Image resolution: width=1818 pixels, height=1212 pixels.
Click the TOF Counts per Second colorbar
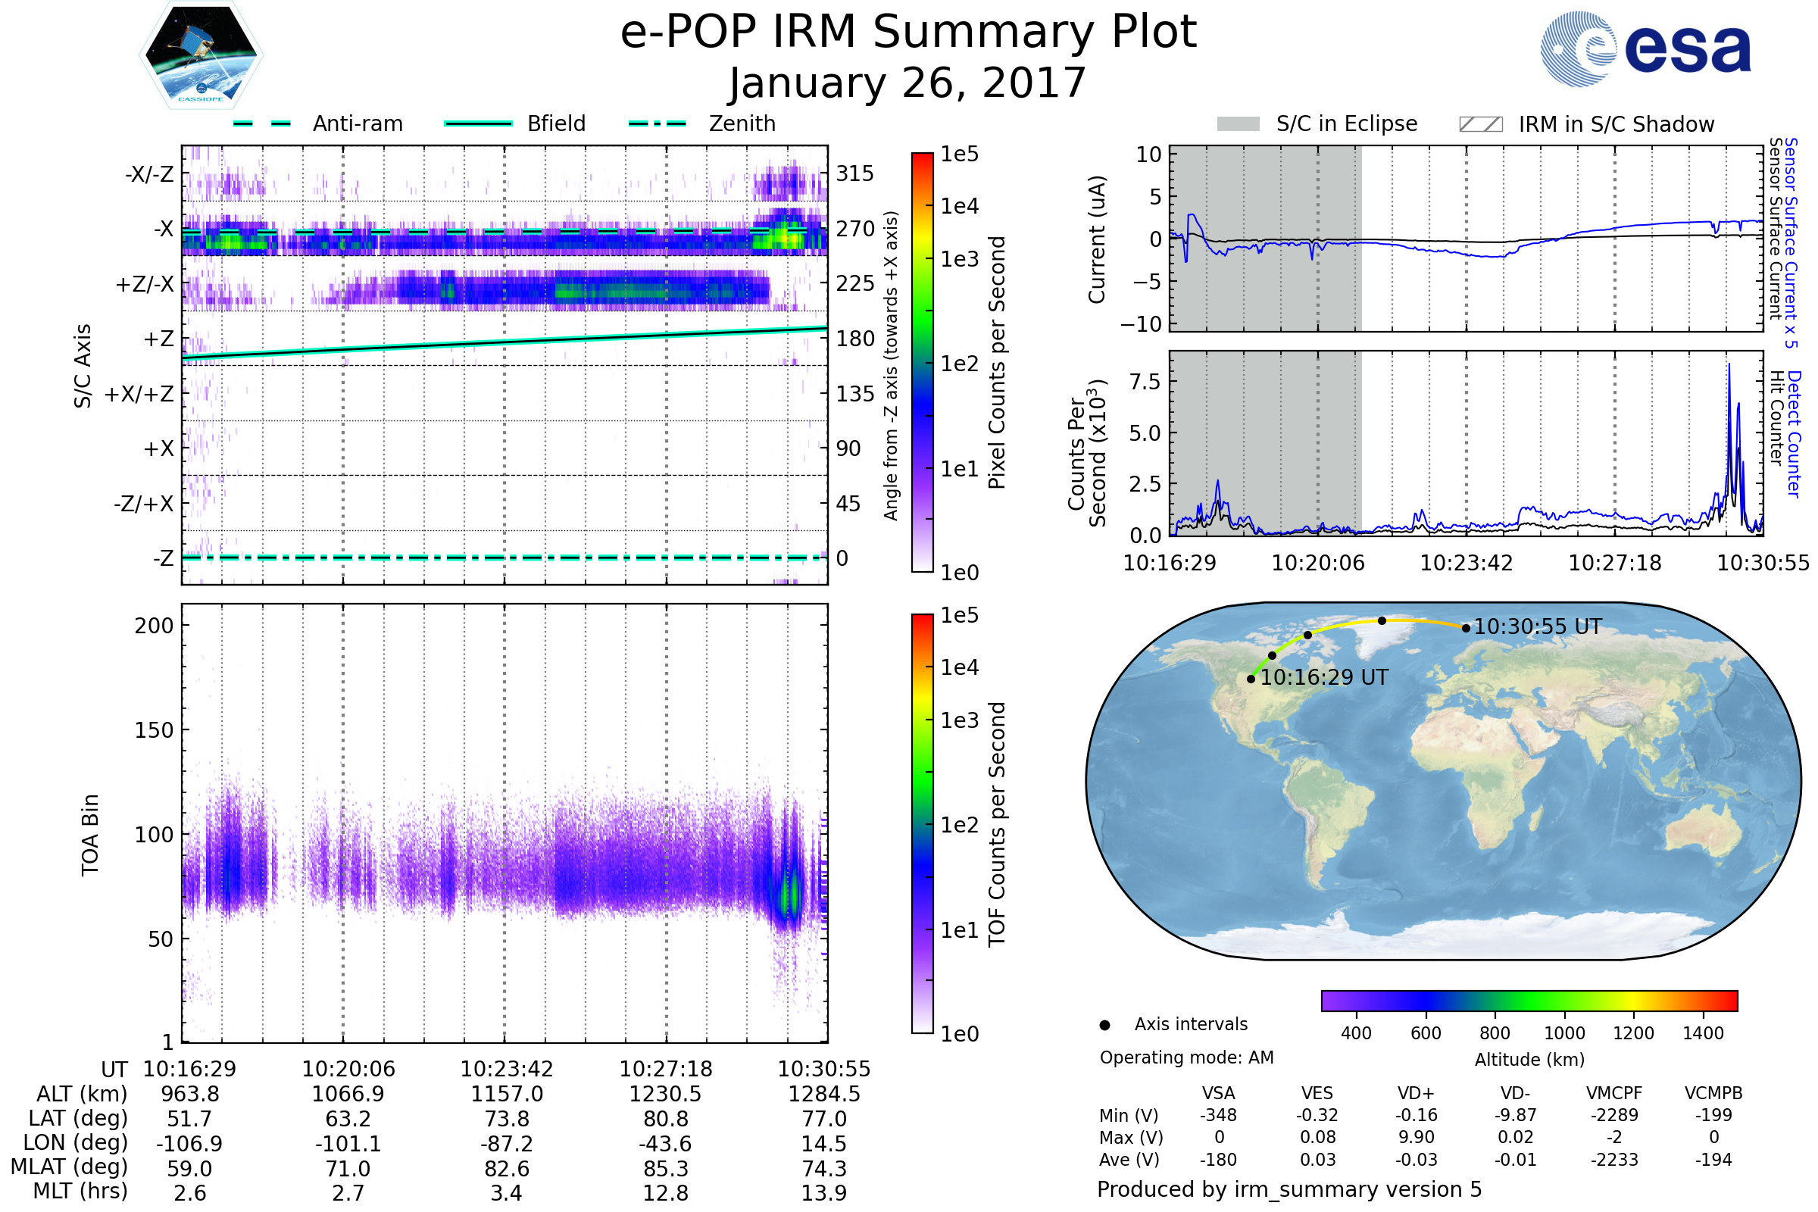click(x=922, y=823)
